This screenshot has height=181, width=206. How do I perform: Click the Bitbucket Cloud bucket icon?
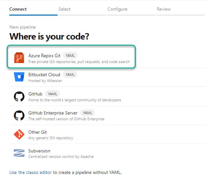[x=19, y=77]
